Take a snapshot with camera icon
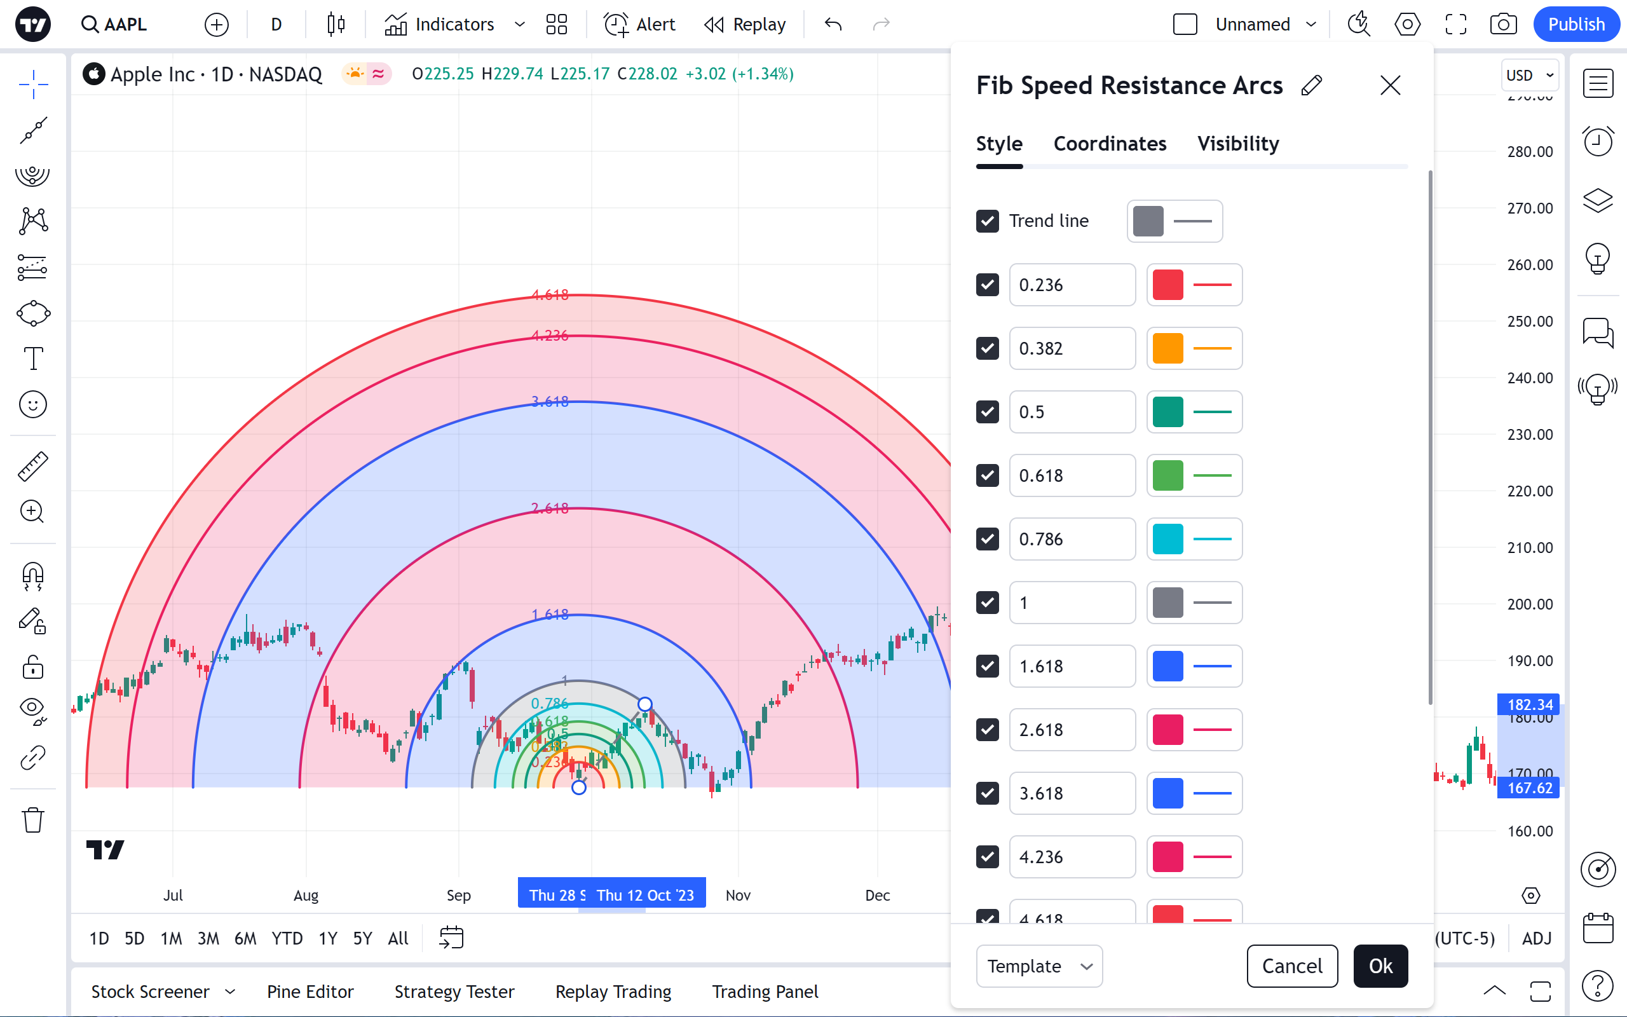The width and height of the screenshot is (1627, 1017). (1502, 25)
